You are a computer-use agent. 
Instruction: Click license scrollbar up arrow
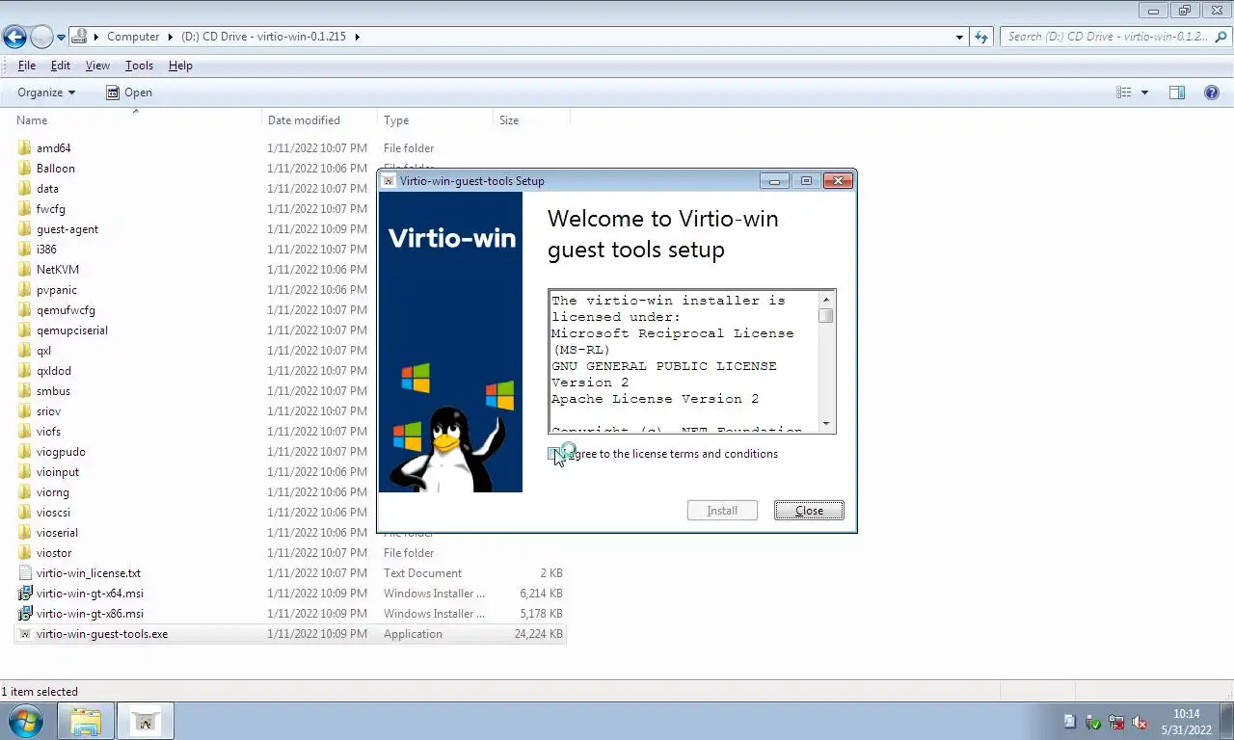826,299
